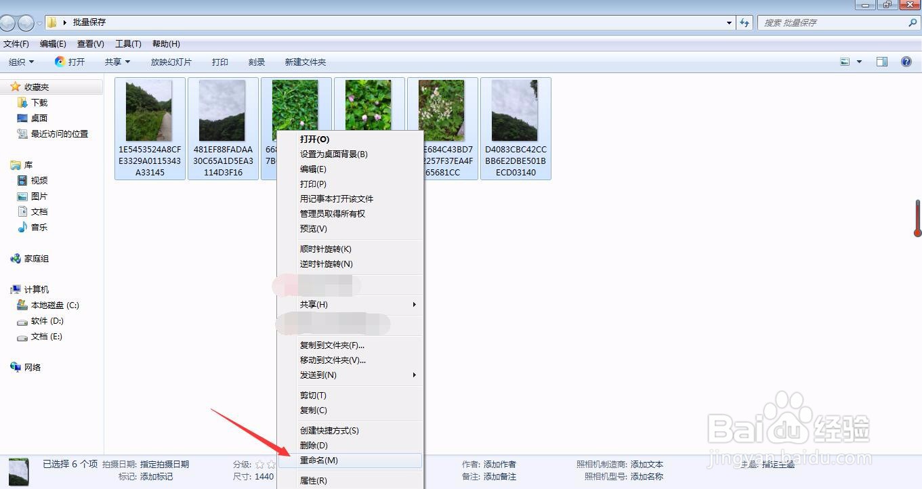
Task: Open the 文档 library
Action: click(x=39, y=212)
